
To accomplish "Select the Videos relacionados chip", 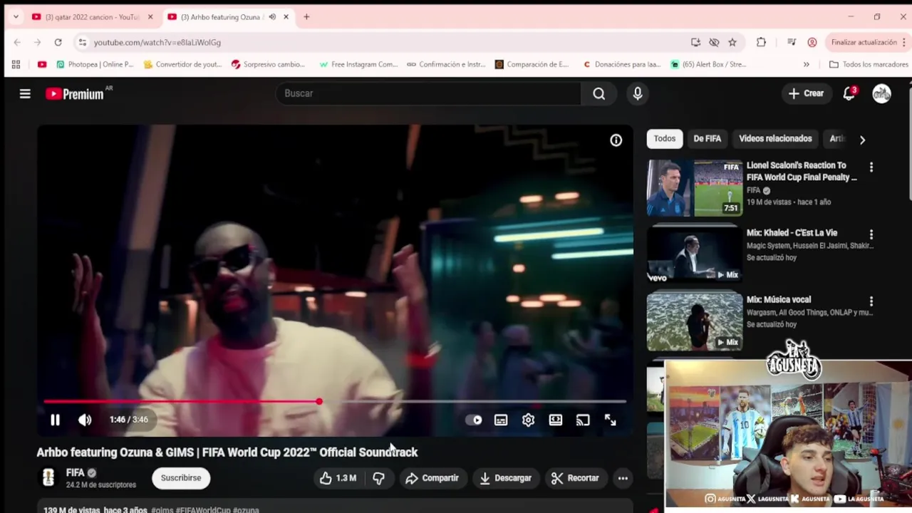I will [775, 139].
